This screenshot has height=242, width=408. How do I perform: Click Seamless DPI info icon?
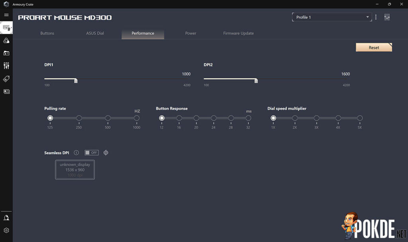click(x=76, y=152)
